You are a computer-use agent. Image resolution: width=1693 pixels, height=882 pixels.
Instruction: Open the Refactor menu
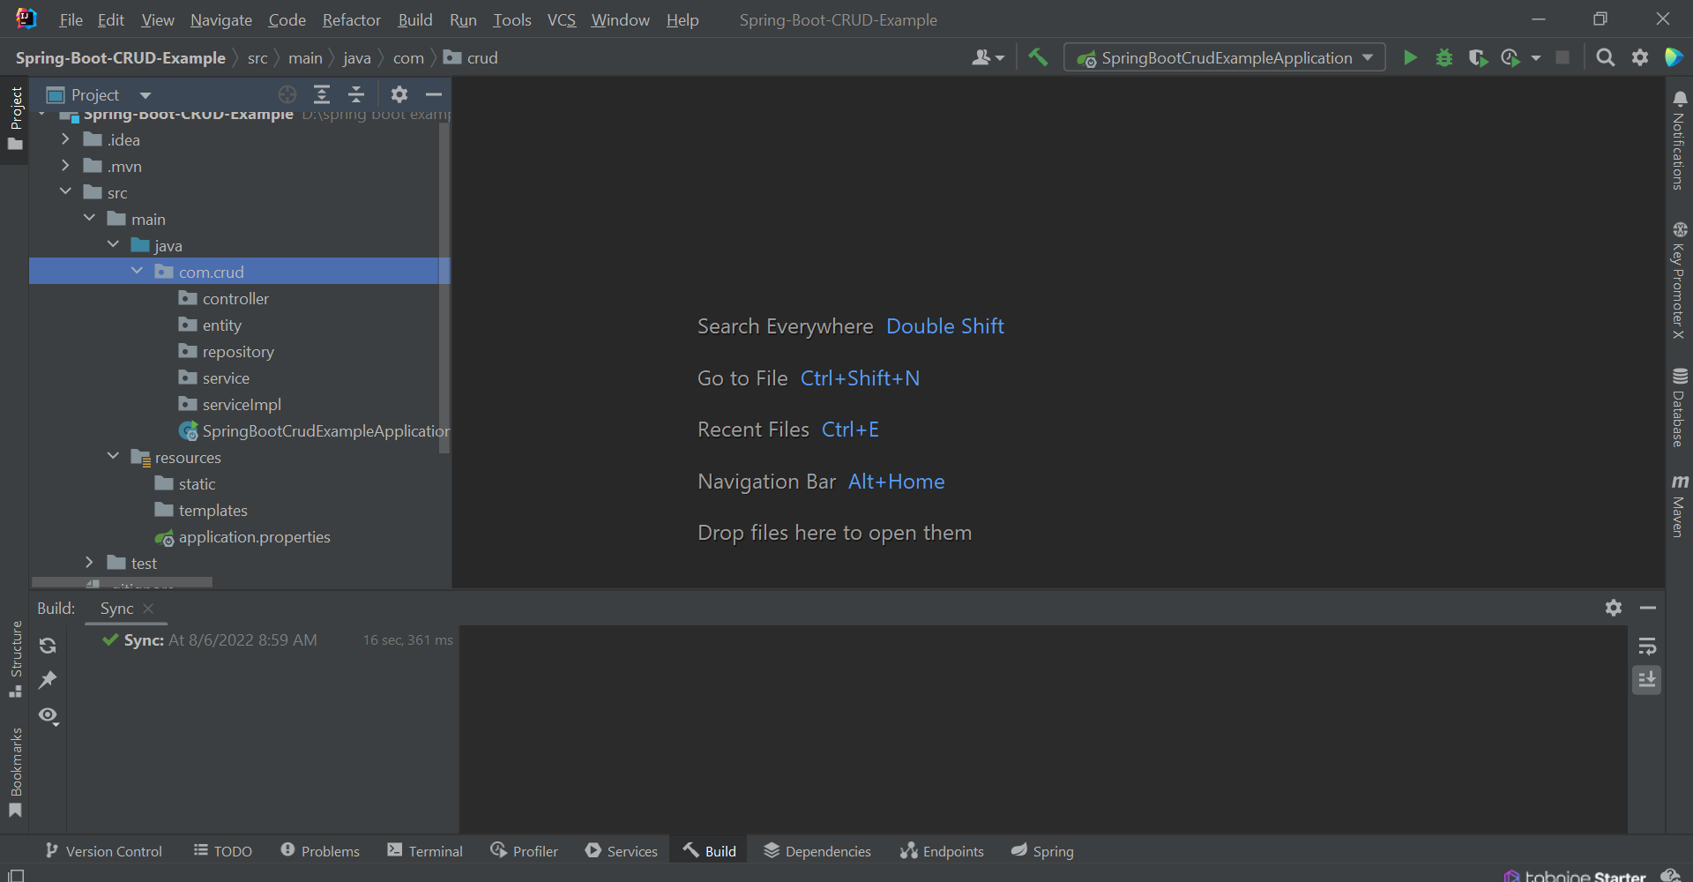tap(350, 19)
